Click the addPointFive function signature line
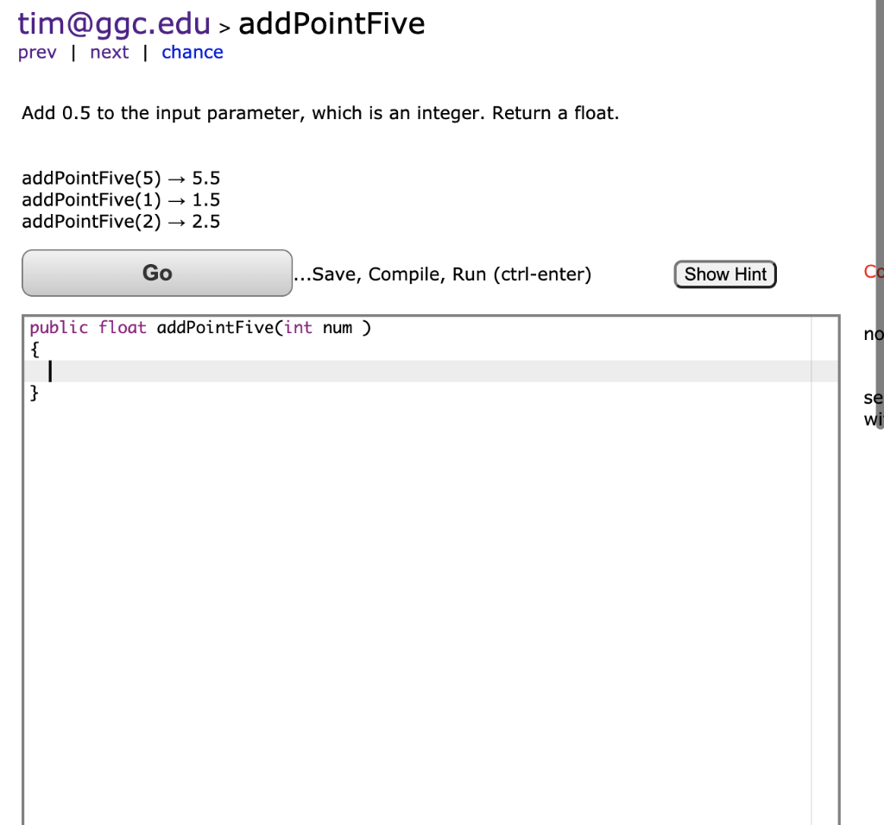The width and height of the screenshot is (884, 825). coord(199,327)
